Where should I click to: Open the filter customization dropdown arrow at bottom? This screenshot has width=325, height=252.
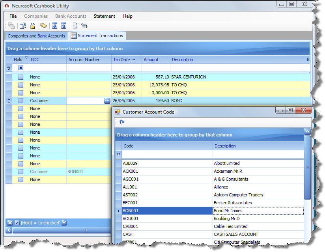[63, 222]
